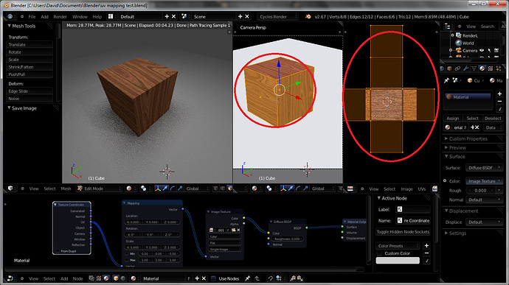The image size is (509, 285).
Task: Select face select mode icon in left viewport
Action: pyautogui.click(x=230, y=189)
